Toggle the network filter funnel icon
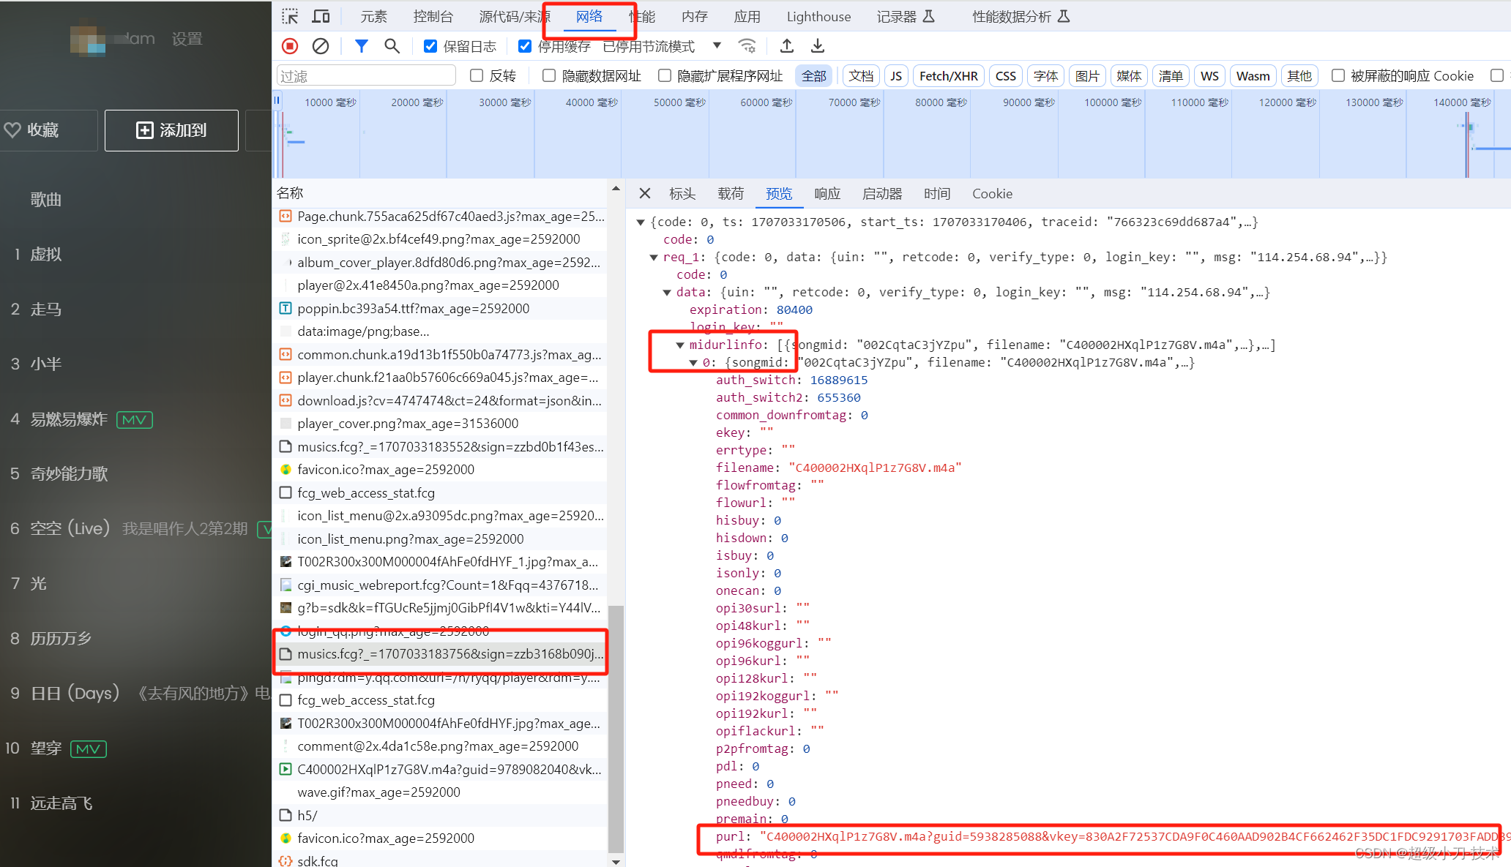This screenshot has height=867, width=1511. click(361, 46)
